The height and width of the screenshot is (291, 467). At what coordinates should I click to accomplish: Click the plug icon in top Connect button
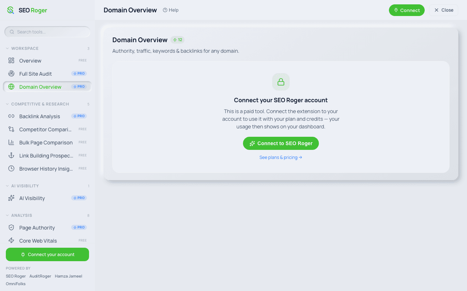396,10
